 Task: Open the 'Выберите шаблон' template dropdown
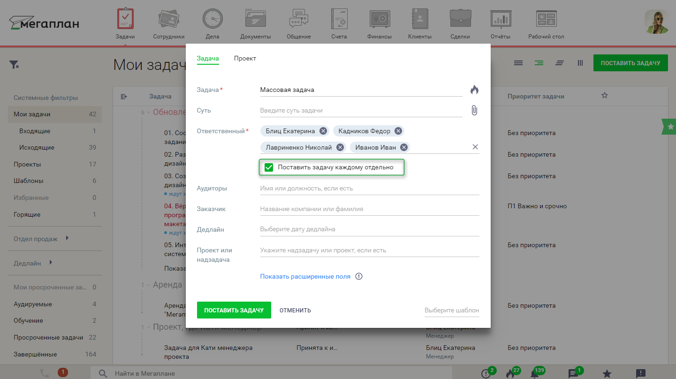(x=451, y=311)
